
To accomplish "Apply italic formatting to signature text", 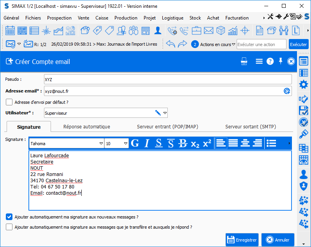I will click(147, 143).
